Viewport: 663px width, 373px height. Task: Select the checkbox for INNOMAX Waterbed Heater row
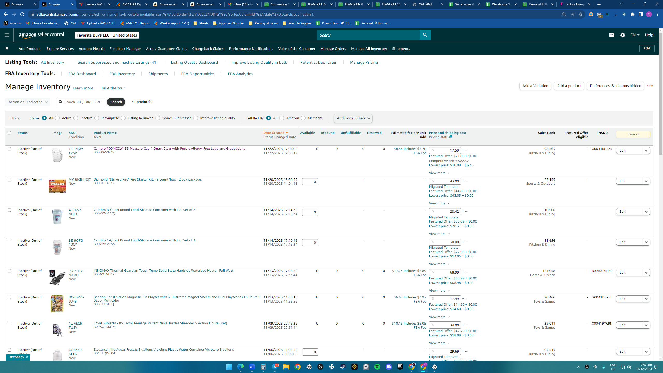click(x=9, y=271)
